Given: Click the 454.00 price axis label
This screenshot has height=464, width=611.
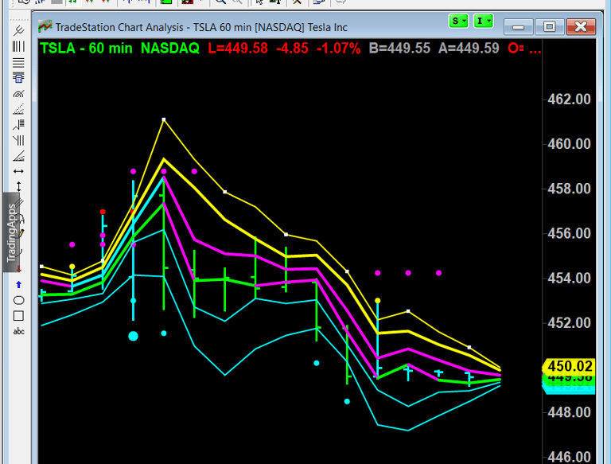Looking at the screenshot, I should [x=569, y=278].
